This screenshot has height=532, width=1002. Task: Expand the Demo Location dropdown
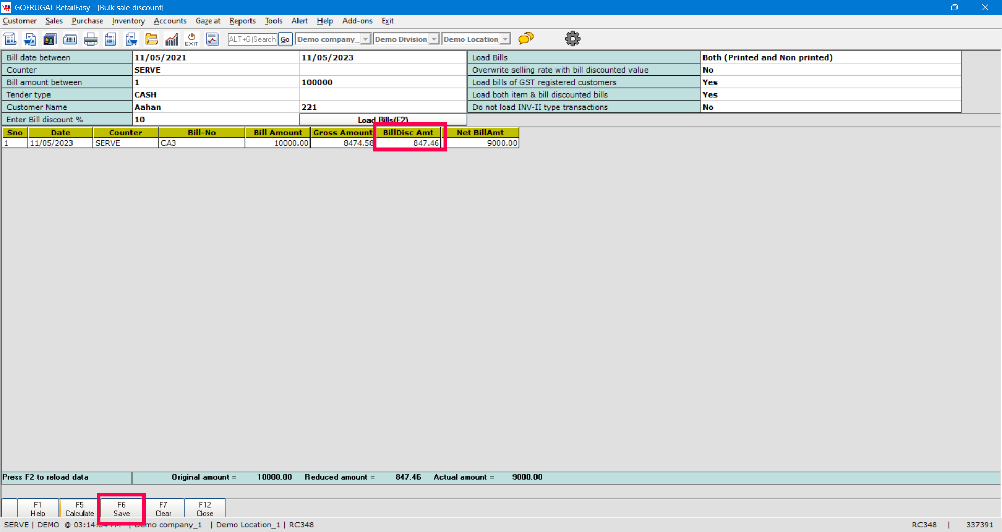505,39
